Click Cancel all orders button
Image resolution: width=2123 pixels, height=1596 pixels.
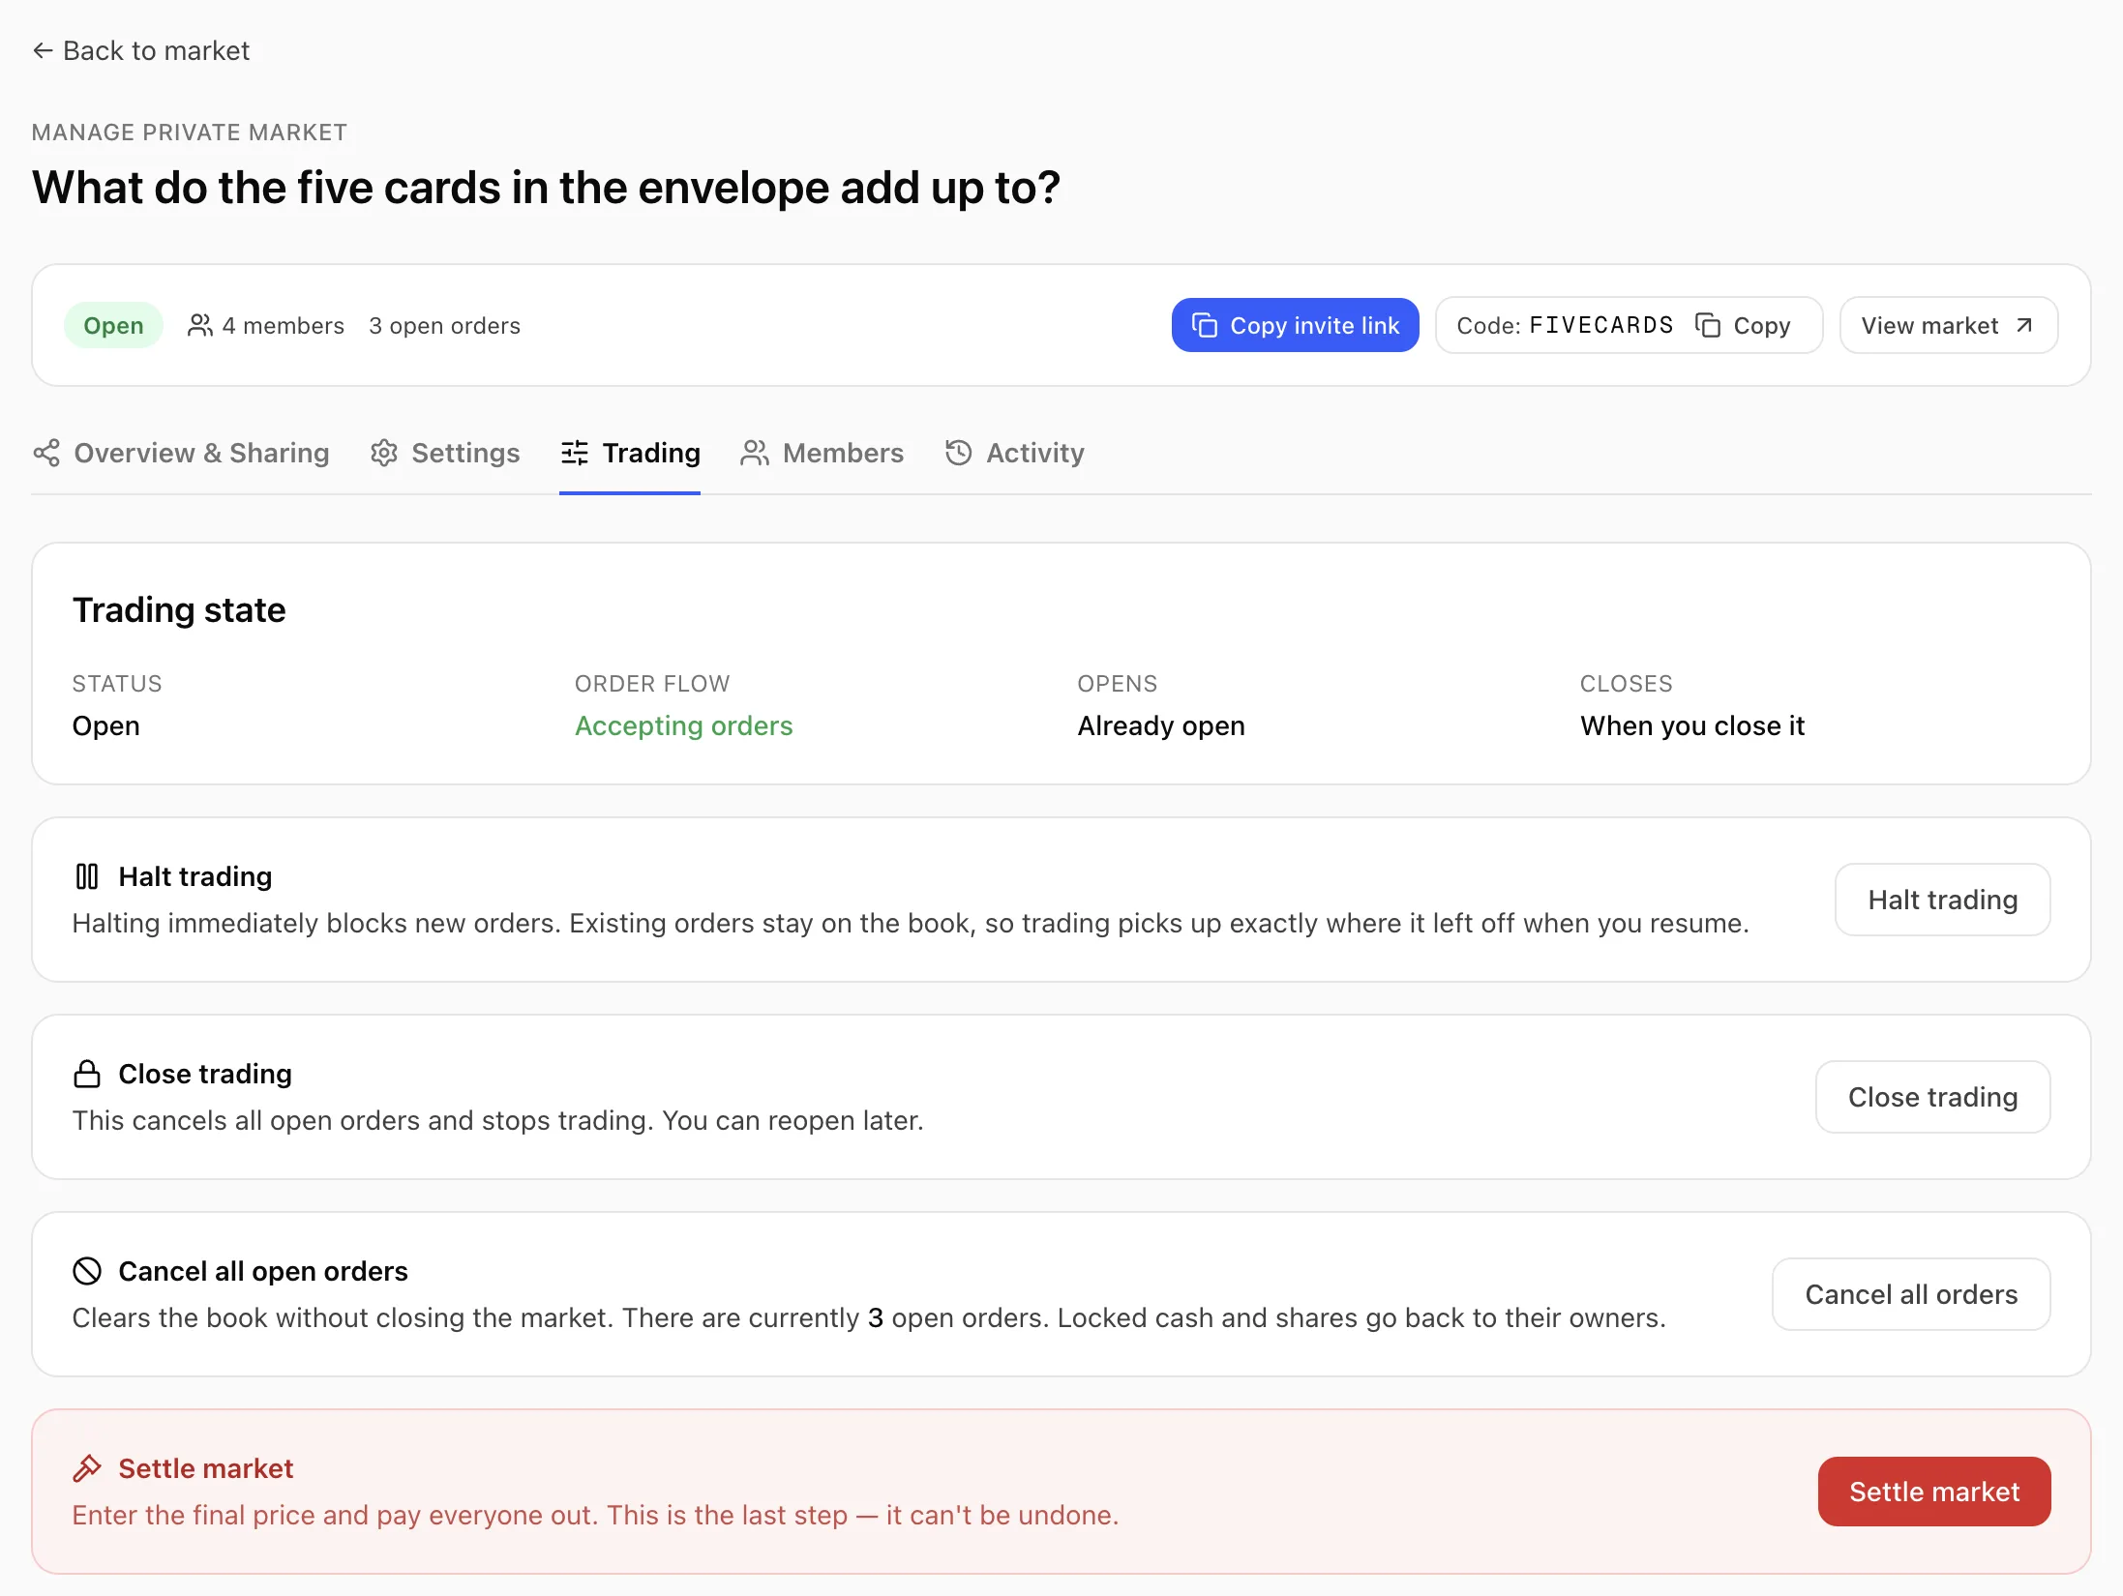(x=1911, y=1294)
